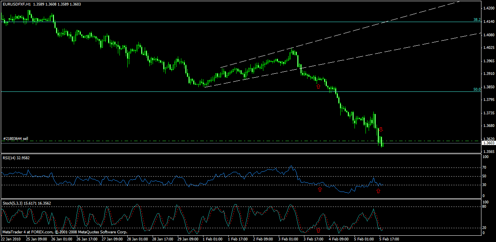Select the #21803644 sell order label

click(x=15, y=139)
